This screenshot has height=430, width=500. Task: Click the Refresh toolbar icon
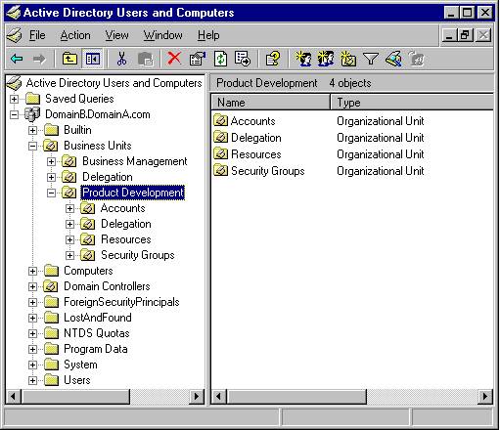coord(220,59)
